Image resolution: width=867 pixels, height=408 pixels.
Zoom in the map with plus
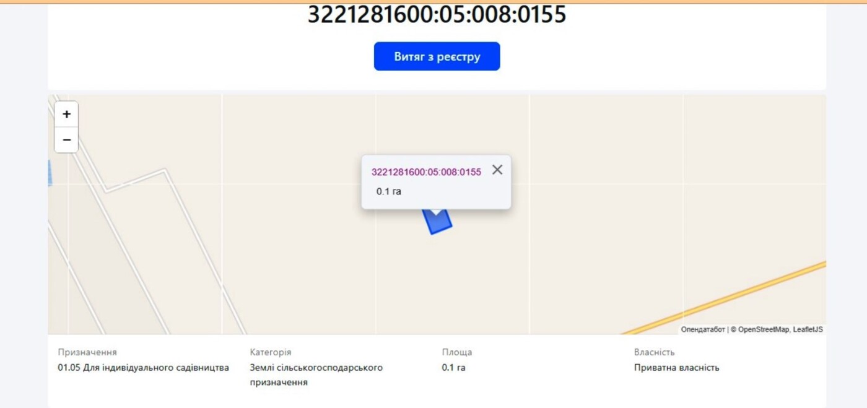pos(66,114)
